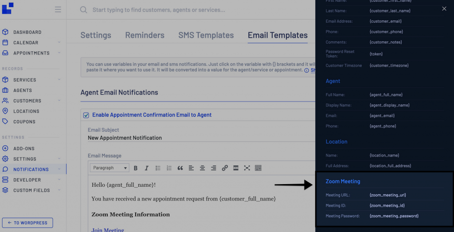Viewport: 454px width, 232px height.
Task: Open the Developer sidebar item
Action: point(27,180)
